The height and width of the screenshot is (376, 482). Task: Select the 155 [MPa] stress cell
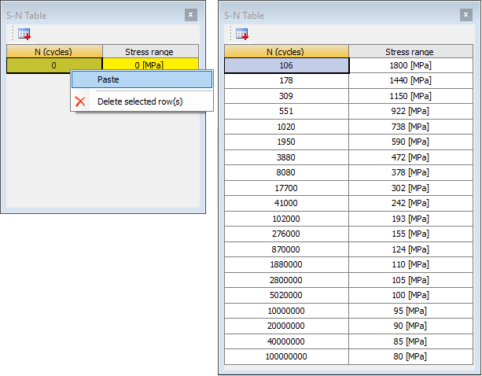tap(410, 234)
